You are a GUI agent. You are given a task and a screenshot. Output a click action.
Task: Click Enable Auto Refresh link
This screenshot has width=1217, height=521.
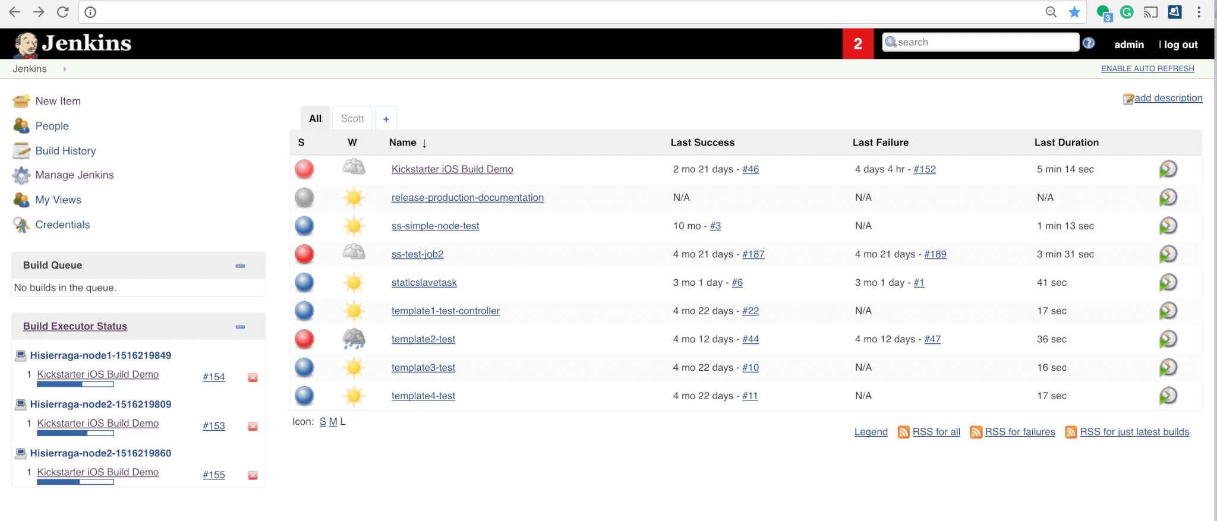tap(1147, 69)
